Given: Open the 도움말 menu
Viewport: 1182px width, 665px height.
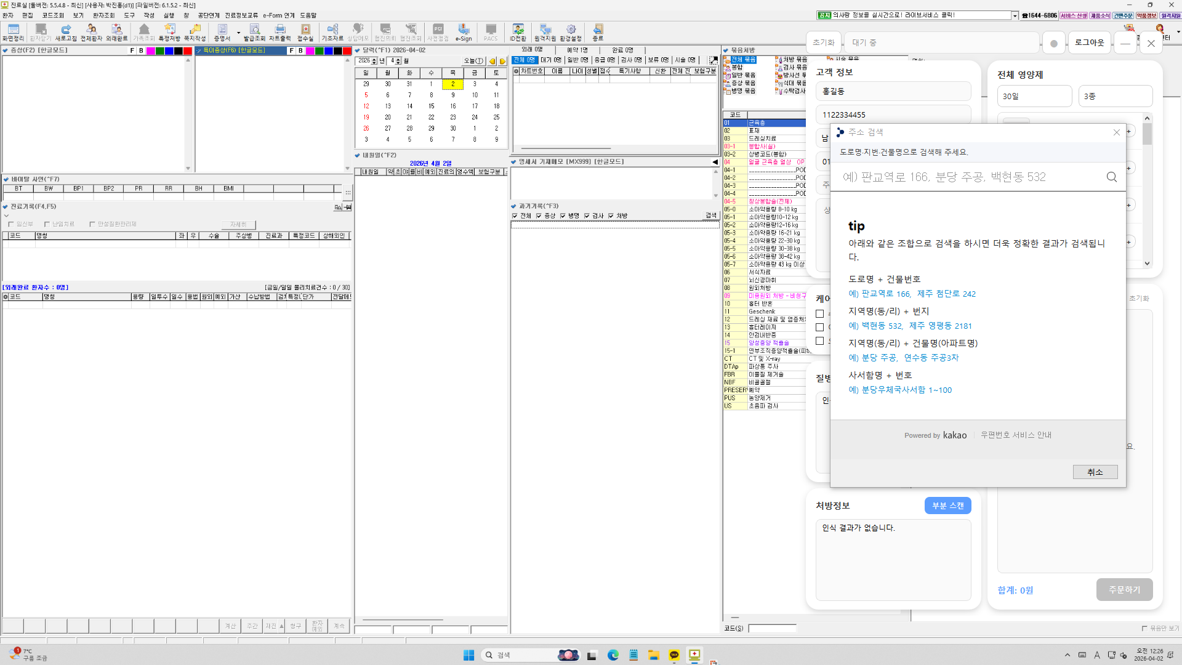Looking at the screenshot, I should [x=308, y=15].
